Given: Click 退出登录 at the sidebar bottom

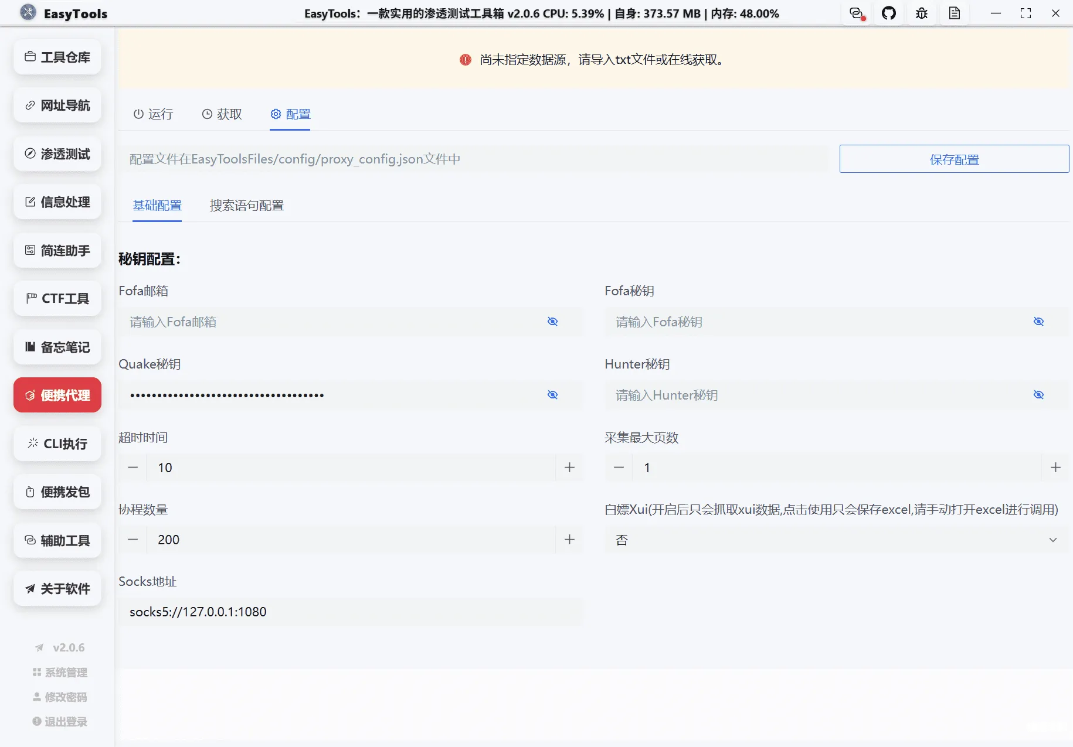Looking at the screenshot, I should pyautogui.click(x=59, y=721).
